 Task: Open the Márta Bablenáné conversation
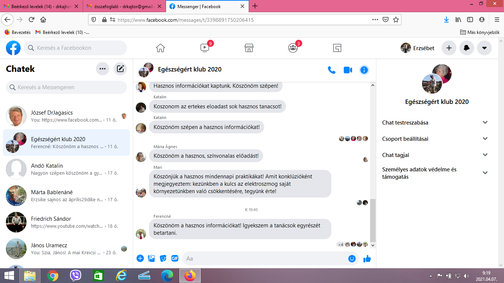[x=66, y=196]
